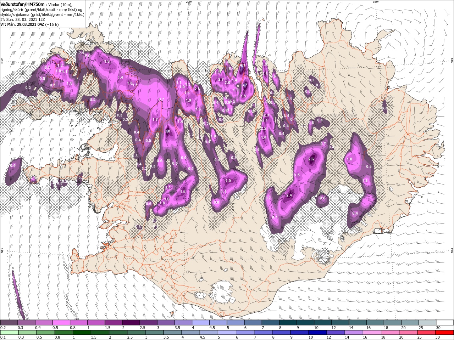The height and width of the screenshot is (340, 454).
Task: Select the dark teal snow swatch between 8 and 9
Action: (x=288, y=323)
